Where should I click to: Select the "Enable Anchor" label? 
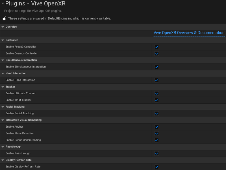point(14,127)
